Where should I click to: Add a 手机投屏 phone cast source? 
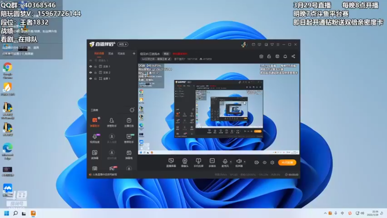tap(198, 163)
